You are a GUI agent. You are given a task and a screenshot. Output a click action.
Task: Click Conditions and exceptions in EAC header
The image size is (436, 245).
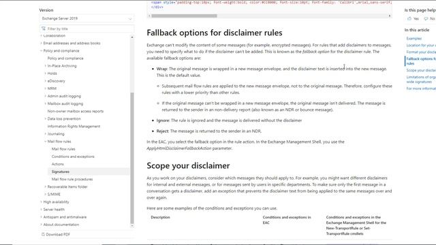tap(287, 220)
